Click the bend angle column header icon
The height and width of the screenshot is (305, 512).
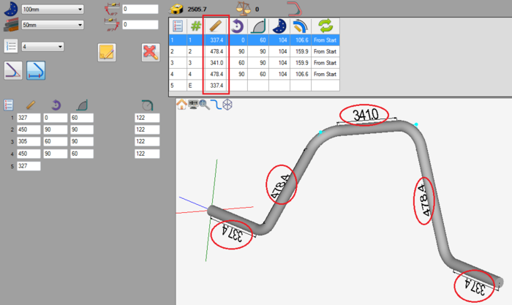[x=258, y=26]
